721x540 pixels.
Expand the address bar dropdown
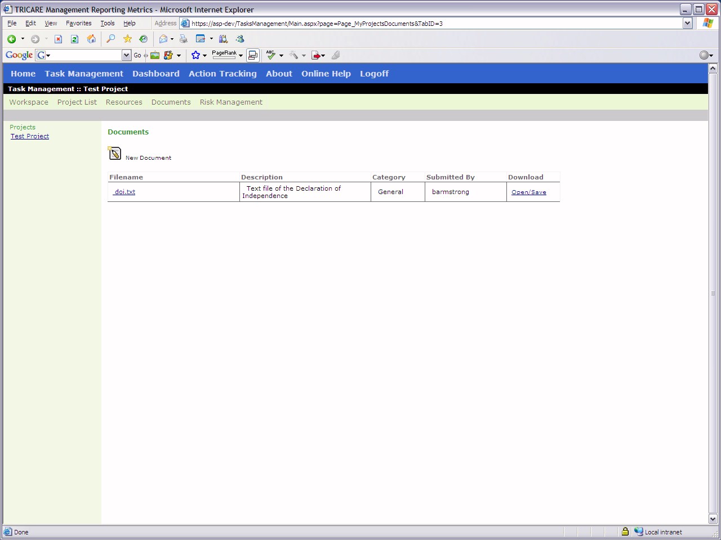pyautogui.click(x=687, y=23)
